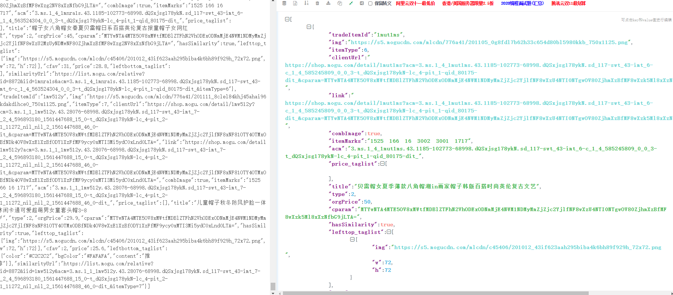Click the w value 72
The height and width of the screenshot is (295, 673).
[x=388, y=262]
